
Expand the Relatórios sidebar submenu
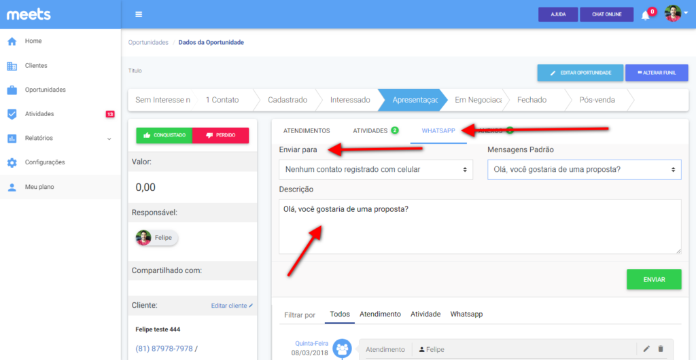coord(109,139)
